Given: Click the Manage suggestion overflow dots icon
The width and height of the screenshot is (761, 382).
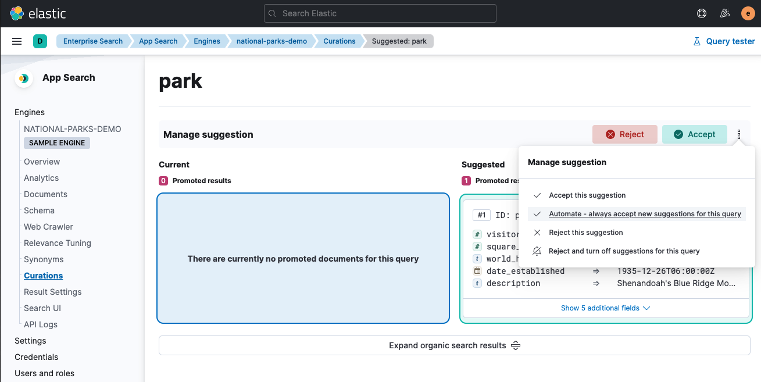Looking at the screenshot, I should (x=739, y=134).
